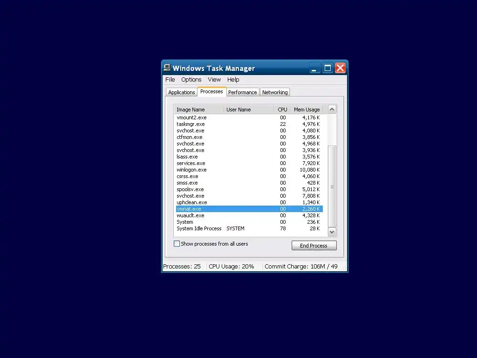Select the lsass.exe process

coord(249,157)
